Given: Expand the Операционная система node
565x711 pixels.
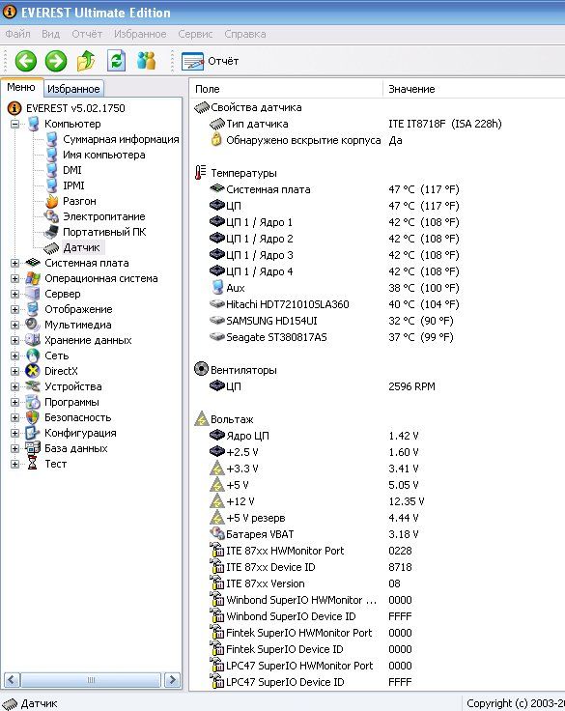Looking at the screenshot, I should coord(14,278).
